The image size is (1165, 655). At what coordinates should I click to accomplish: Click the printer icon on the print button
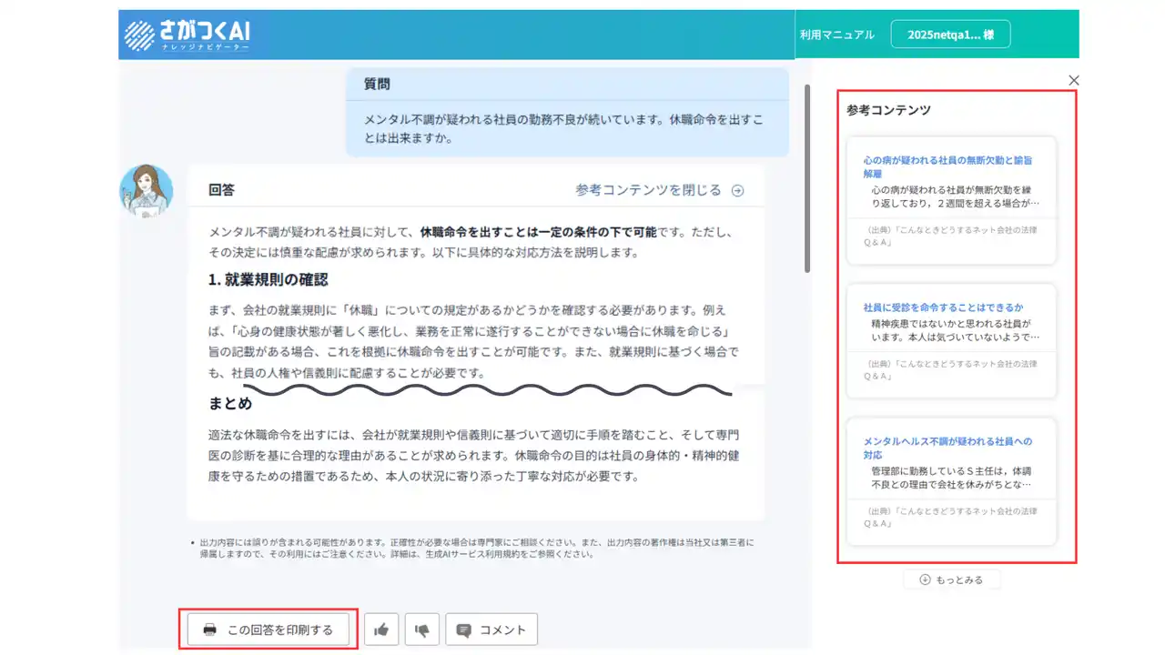pyautogui.click(x=209, y=630)
